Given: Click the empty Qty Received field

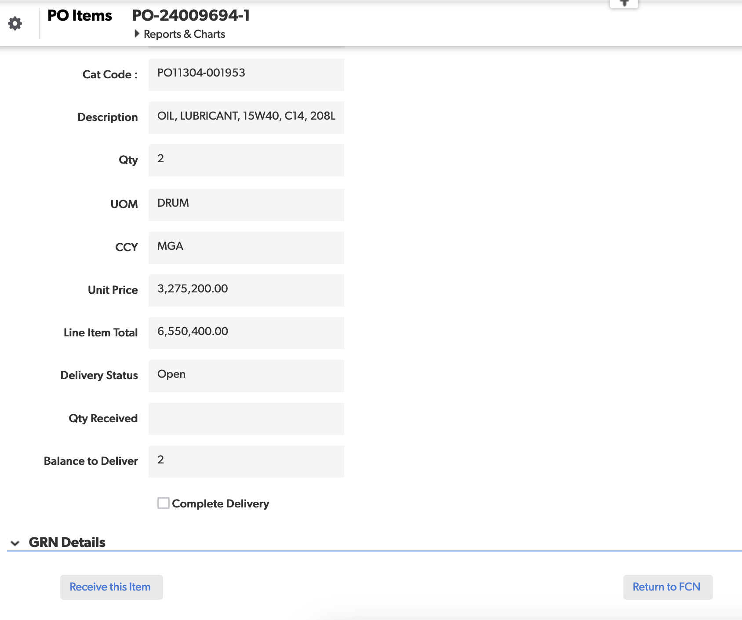Looking at the screenshot, I should click(246, 419).
